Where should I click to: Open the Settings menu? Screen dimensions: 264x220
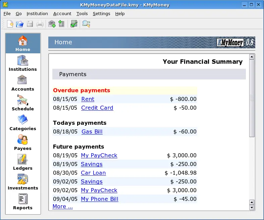[102, 14]
